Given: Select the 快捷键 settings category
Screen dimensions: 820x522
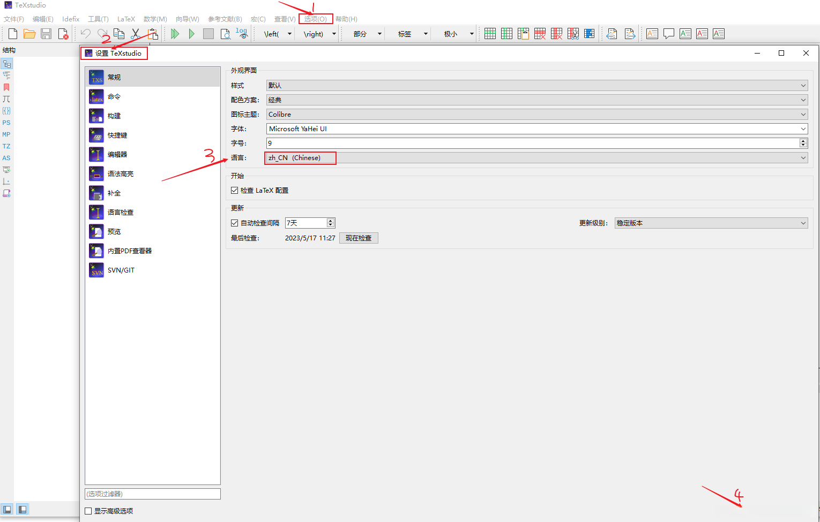Looking at the screenshot, I should point(153,135).
